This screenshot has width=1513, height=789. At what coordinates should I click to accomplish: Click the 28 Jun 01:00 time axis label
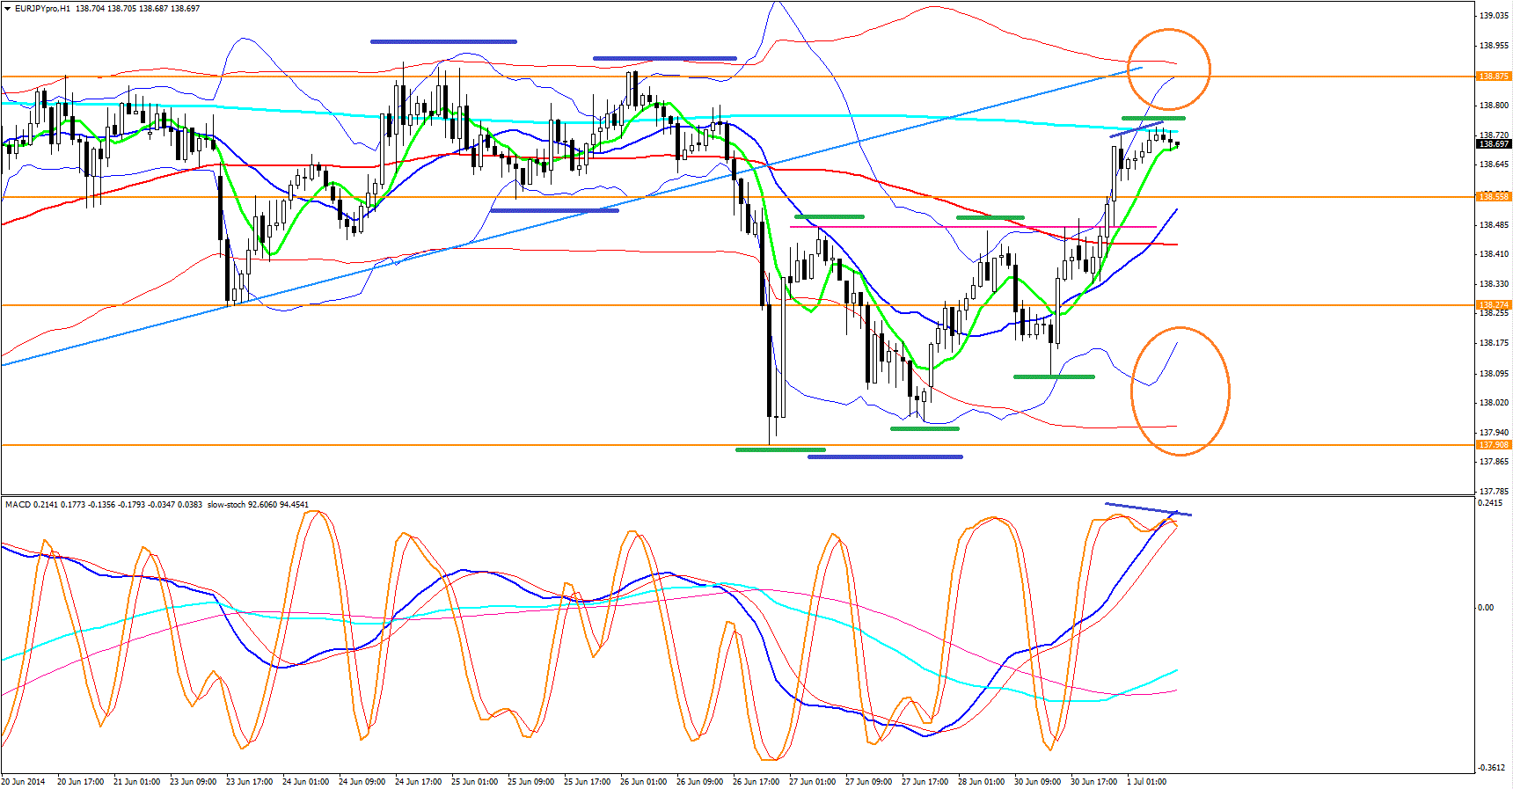click(981, 782)
